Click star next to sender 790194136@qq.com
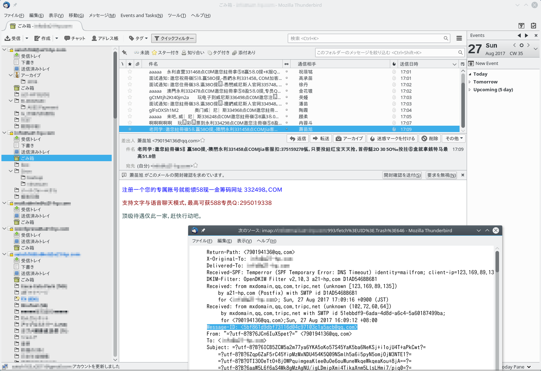Image resolution: width=541 pixels, height=371 pixels. coord(202,140)
